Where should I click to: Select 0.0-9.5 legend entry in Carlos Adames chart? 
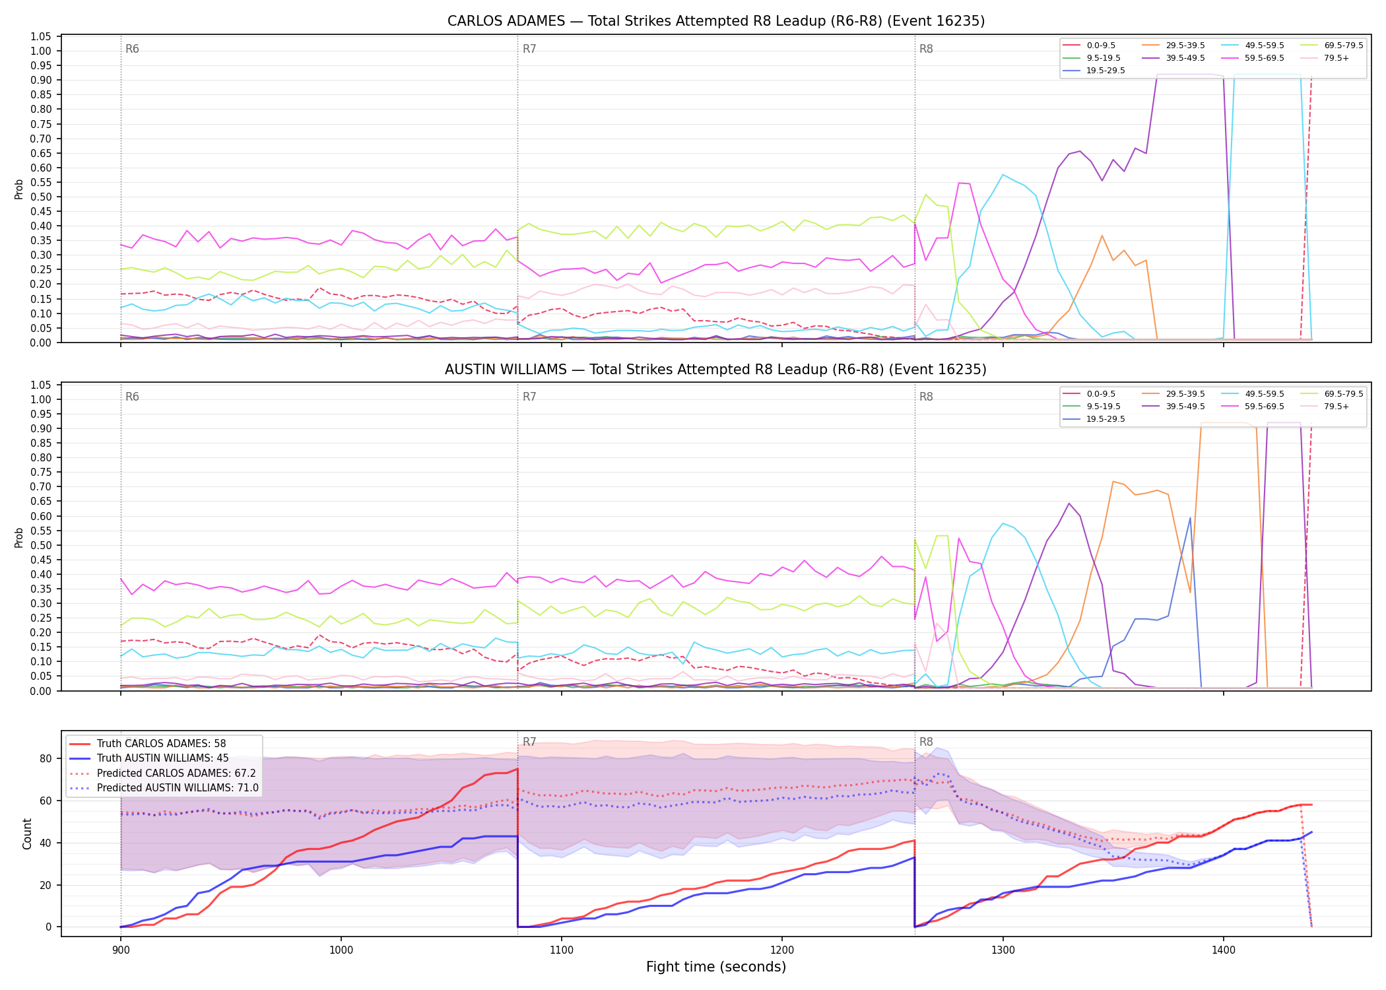(1089, 46)
